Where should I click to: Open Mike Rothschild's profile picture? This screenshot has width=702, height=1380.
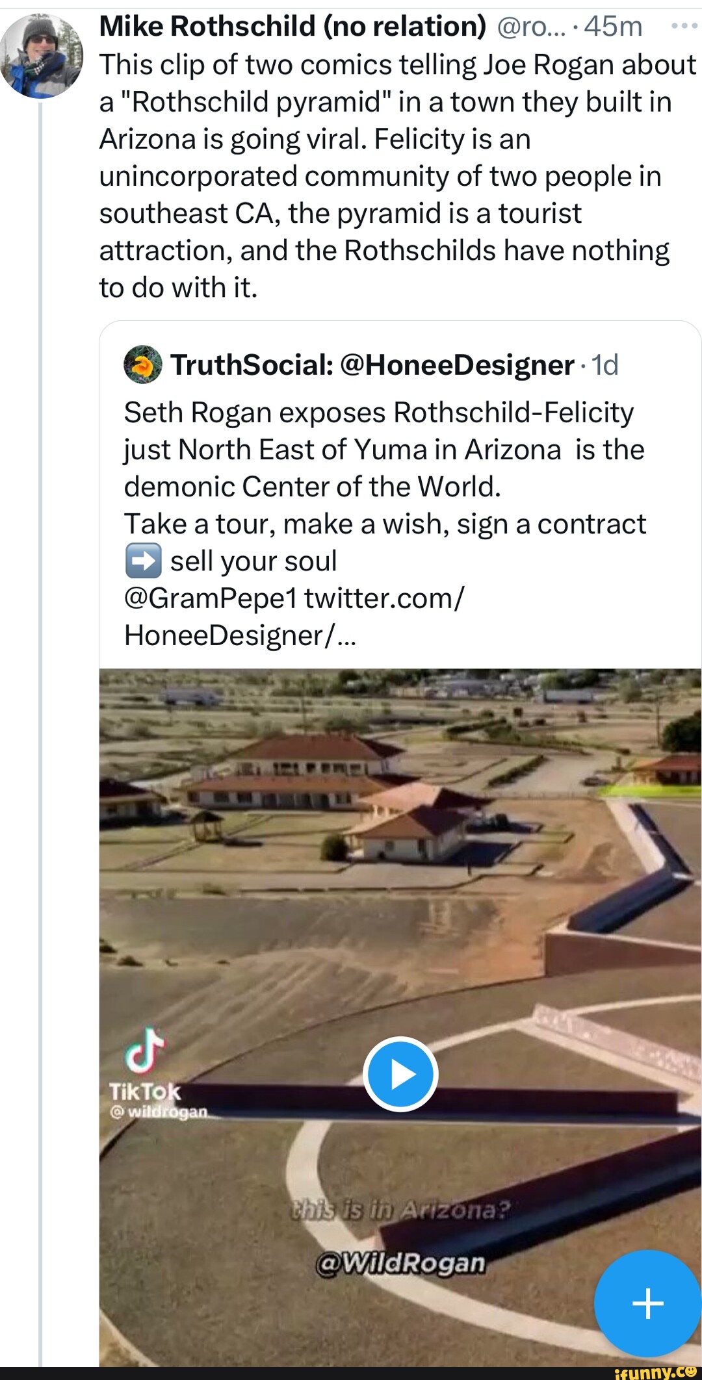tap(41, 56)
